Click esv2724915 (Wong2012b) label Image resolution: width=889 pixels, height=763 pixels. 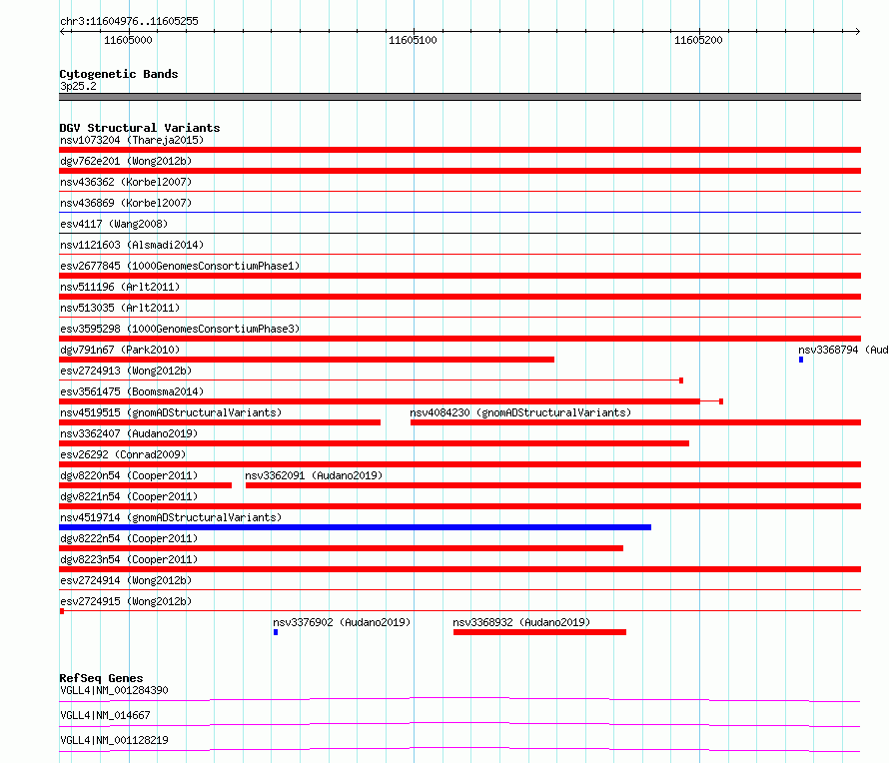[126, 601]
